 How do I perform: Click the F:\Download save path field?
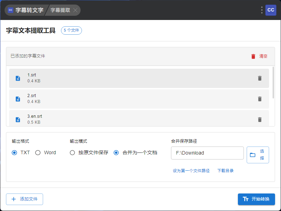point(207,153)
